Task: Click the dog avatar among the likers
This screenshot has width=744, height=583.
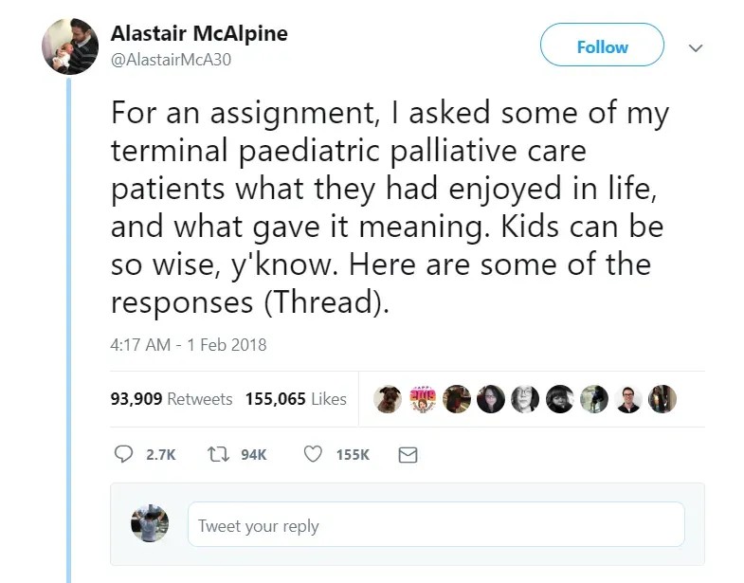Action: click(x=387, y=399)
